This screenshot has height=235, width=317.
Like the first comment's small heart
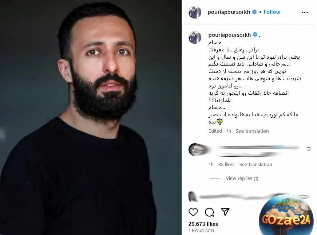pos(308,149)
